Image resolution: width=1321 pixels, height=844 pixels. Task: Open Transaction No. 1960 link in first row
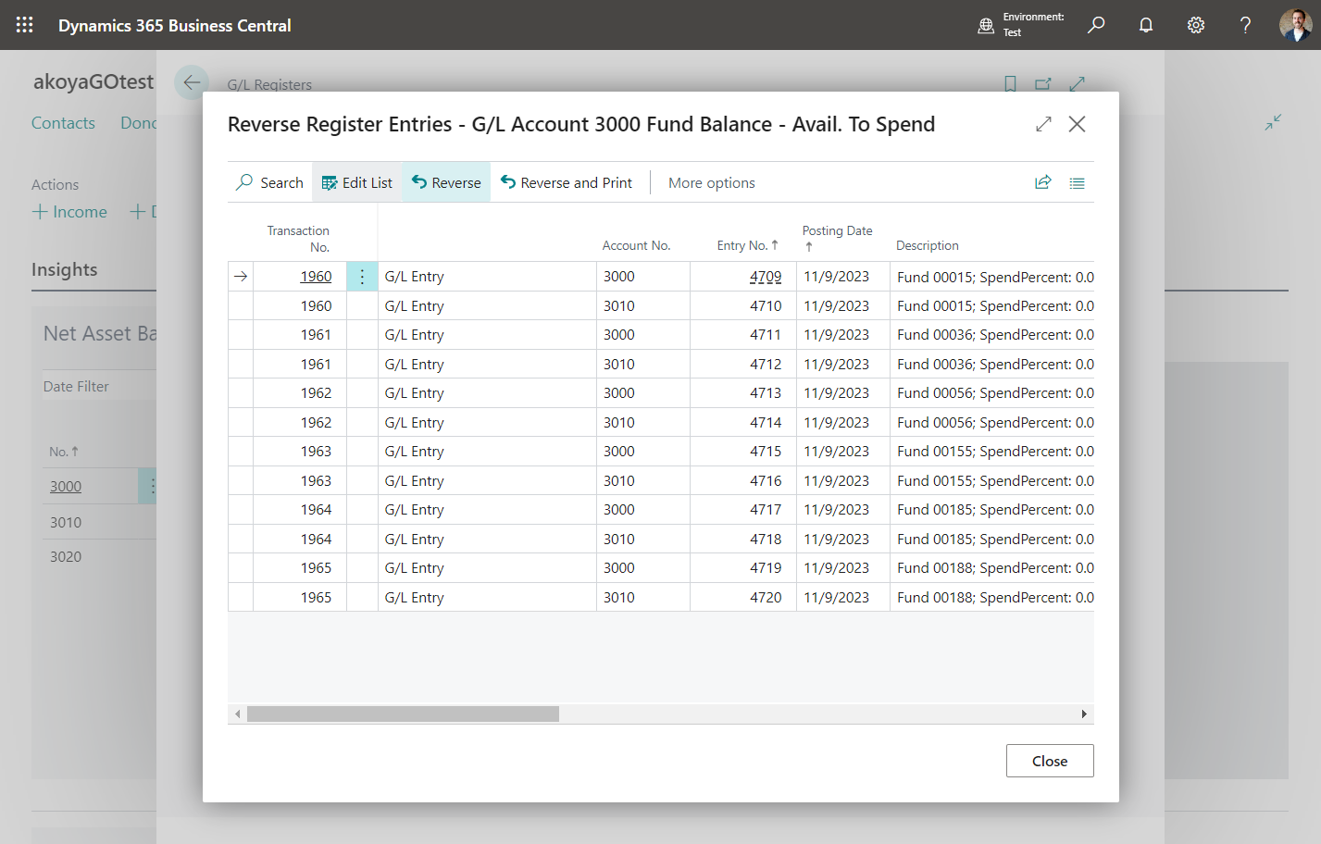pyautogui.click(x=316, y=277)
